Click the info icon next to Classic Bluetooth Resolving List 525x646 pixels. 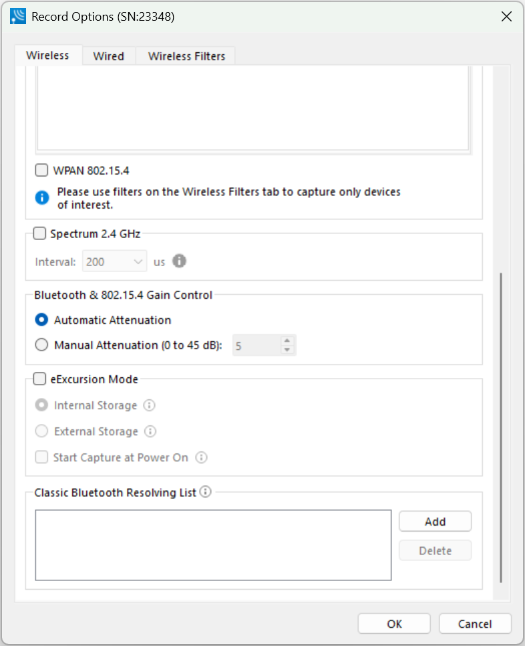(x=205, y=492)
